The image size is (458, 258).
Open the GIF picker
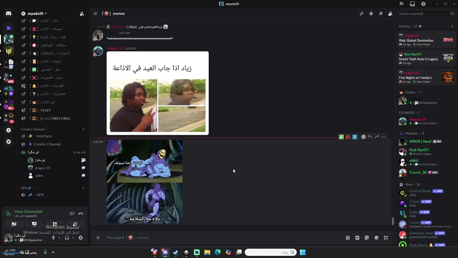(357, 238)
